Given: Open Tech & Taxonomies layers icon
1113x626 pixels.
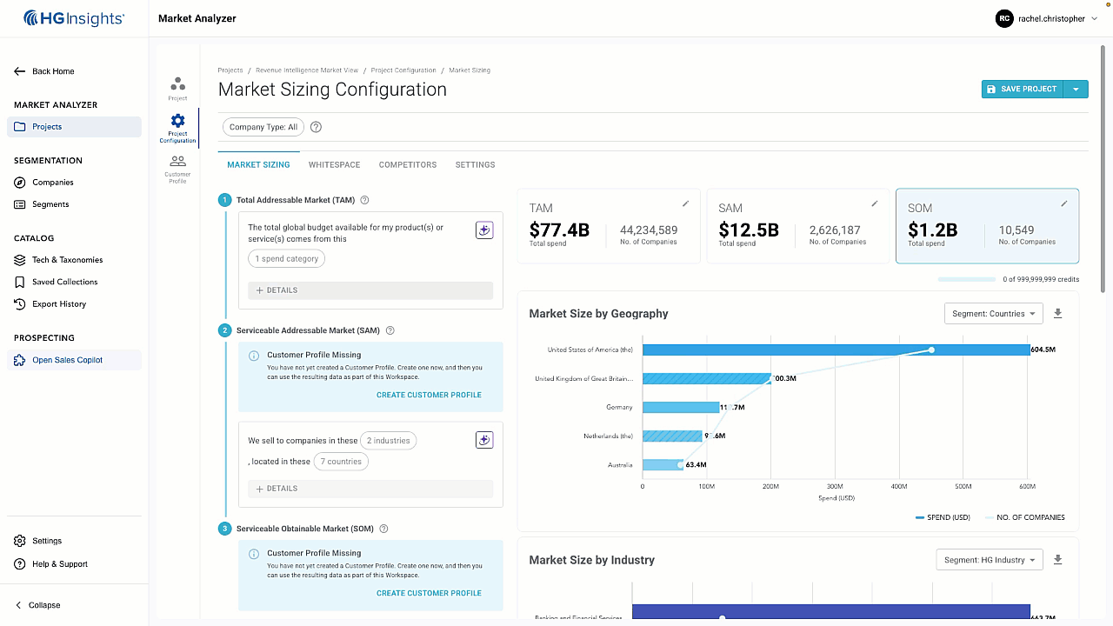Looking at the screenshot, I should click(x=20, y=260).
